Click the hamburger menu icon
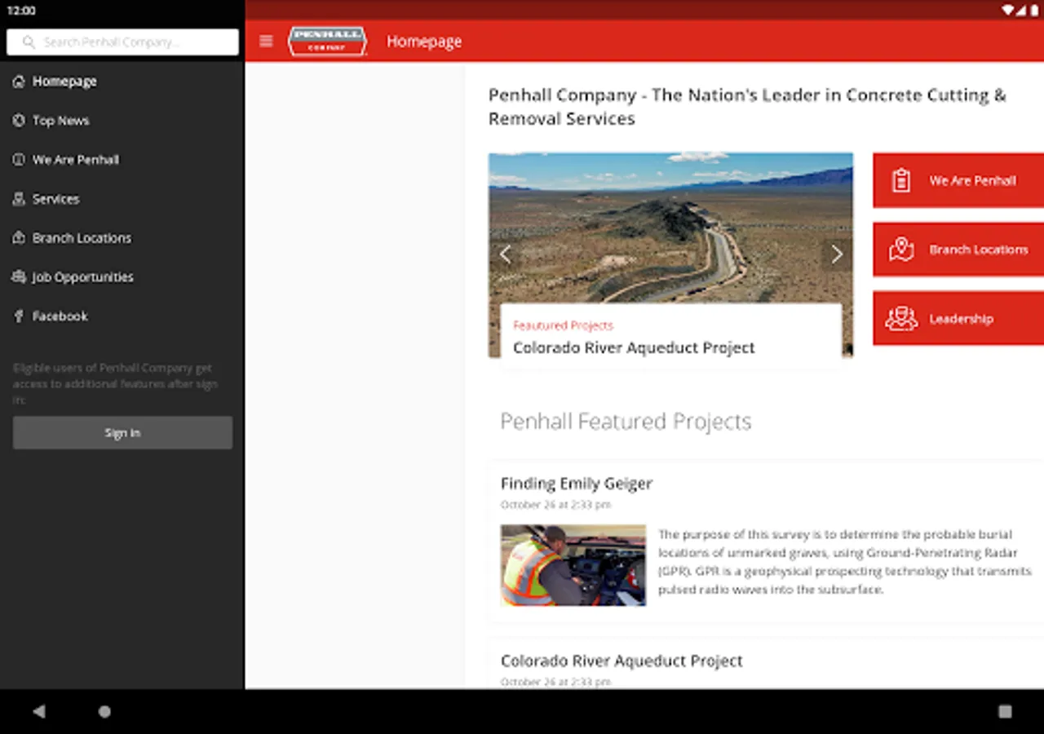This screenshot has width=1044, height=734. pyautogui.click(x=266, y=41)
